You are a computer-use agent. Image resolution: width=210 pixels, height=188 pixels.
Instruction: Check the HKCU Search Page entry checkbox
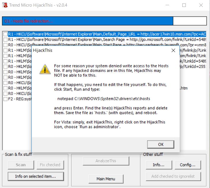5,39
